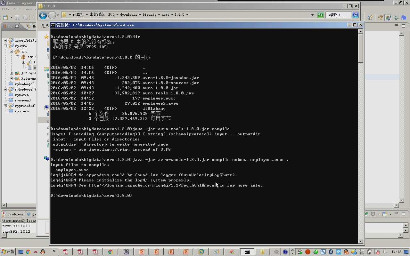Viewport: 410px width, 256px height.
Task: Select the src folder in myavro
Action: click(x=24, y=51)
